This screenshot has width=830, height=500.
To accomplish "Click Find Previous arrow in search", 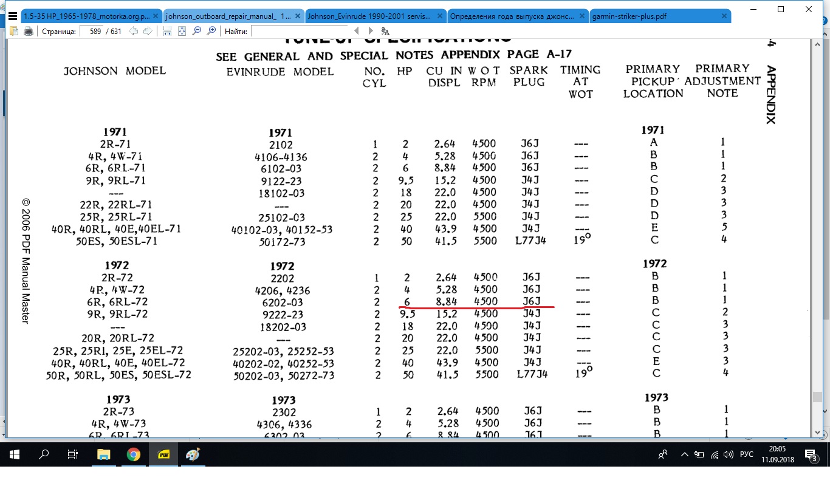I will (x=357, y=31).
